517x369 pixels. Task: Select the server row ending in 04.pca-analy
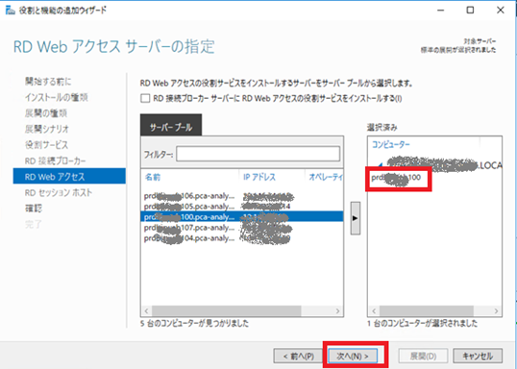click(x=242, y=238)
